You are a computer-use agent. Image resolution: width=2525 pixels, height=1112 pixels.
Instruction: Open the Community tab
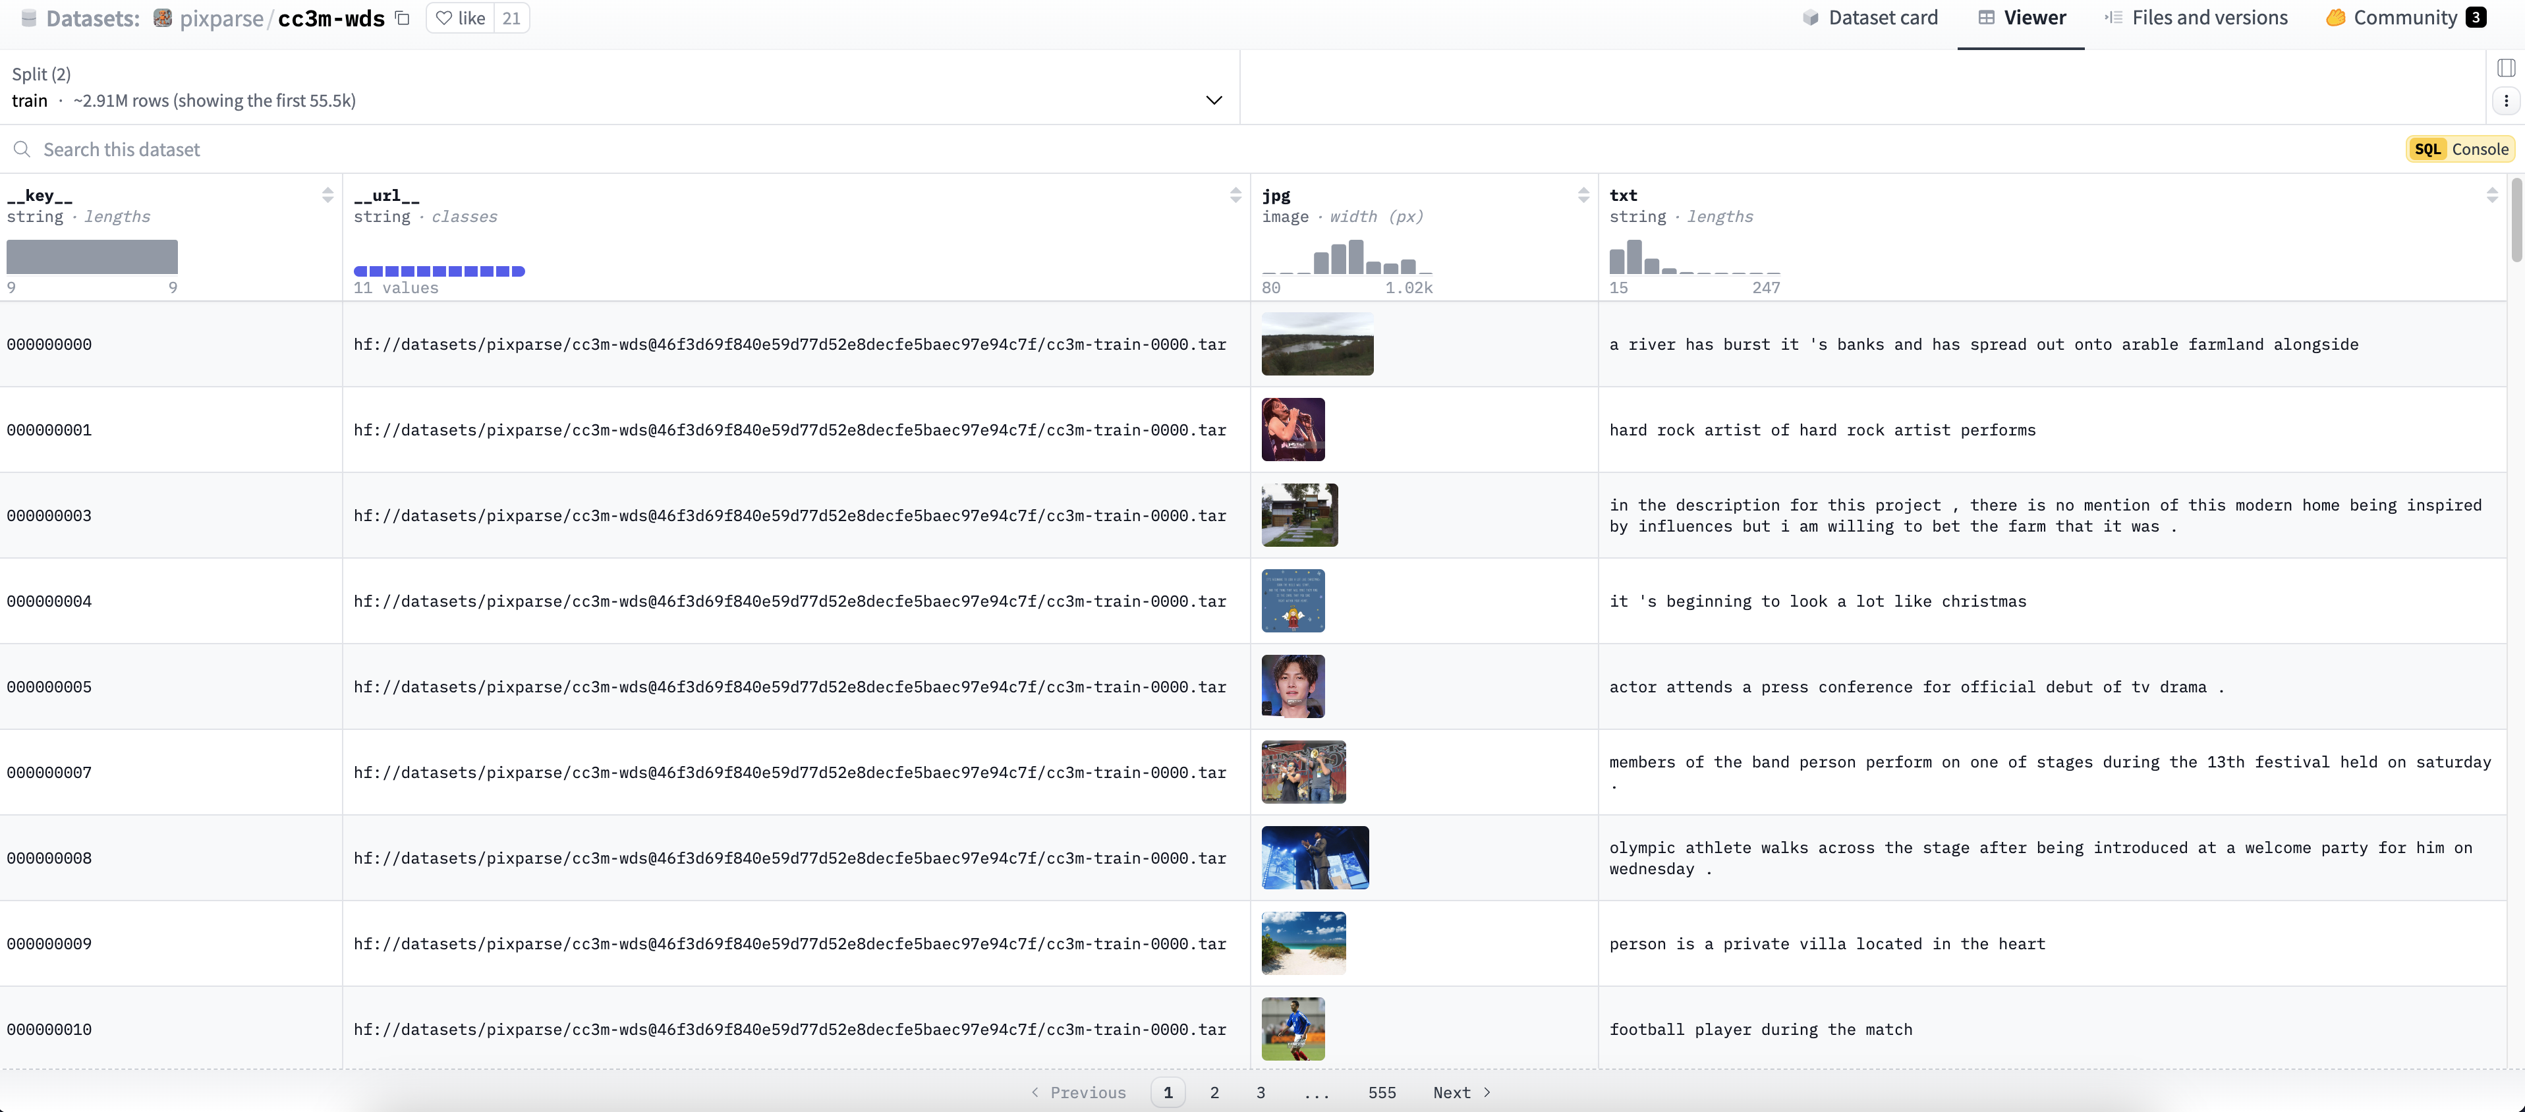point(2404,18)
